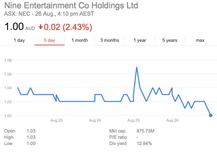
Task: Select the max range tab
Action: tap(200, 40)
